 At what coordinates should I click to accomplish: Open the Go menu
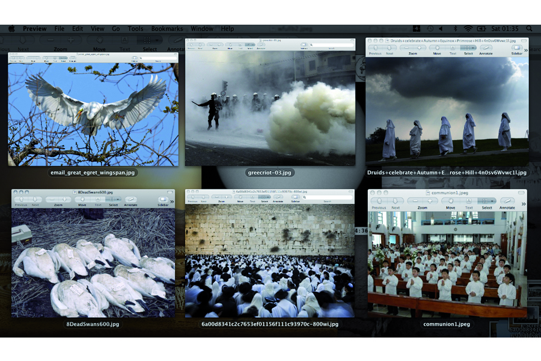point(116,29)
